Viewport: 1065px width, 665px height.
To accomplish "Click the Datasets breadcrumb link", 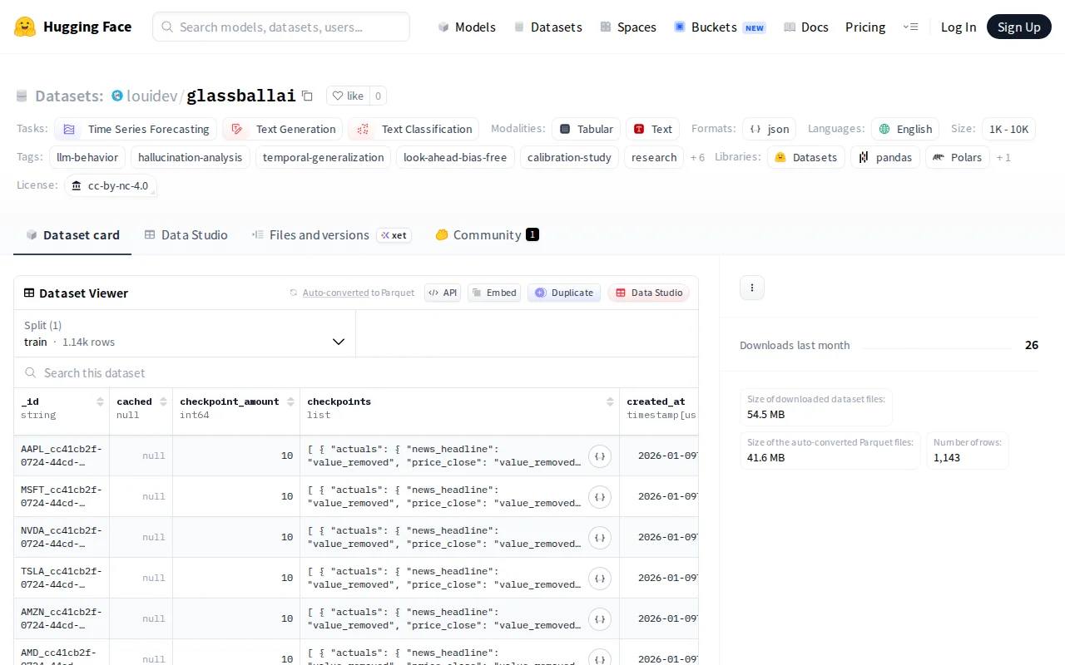I will [x=69, y=96].
